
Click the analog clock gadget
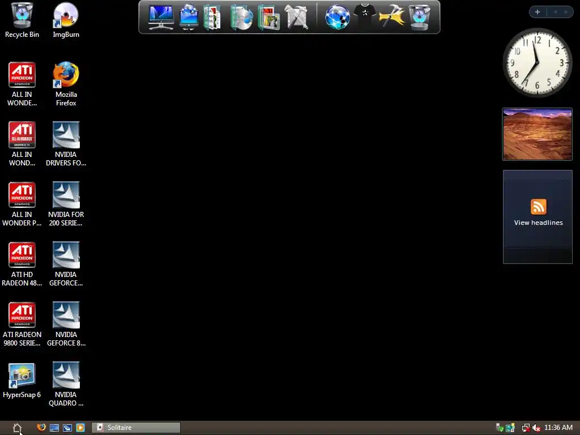tap(537, 62)
